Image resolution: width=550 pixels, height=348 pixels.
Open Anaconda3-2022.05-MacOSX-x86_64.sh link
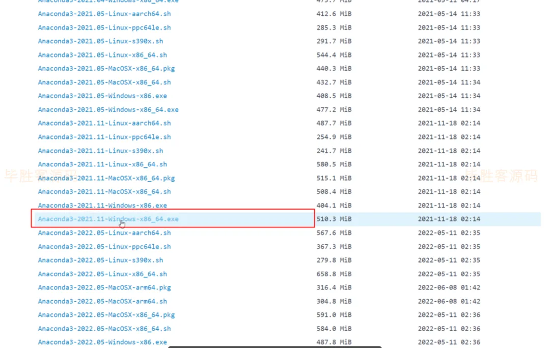point(104,329)
